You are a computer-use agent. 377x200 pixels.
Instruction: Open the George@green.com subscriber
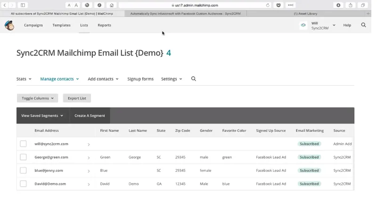pyautogui.click(x=51, y=157)
